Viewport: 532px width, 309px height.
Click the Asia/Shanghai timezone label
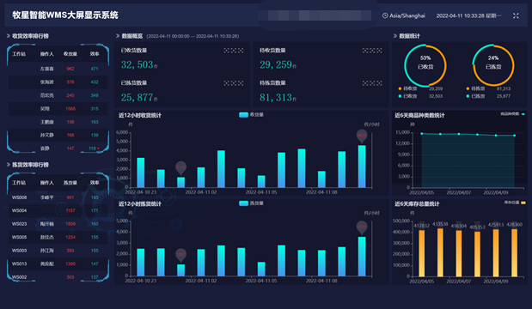tap(407, 15)
